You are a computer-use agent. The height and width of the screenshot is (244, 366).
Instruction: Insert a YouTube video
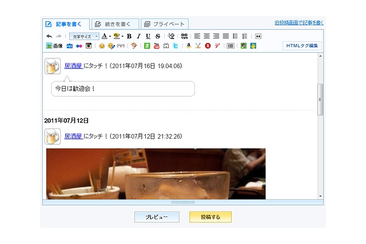(x=157, y=46)
